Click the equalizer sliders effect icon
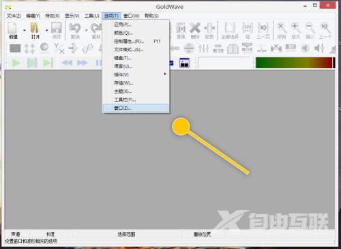Screen dimensions: 341x249 coord(204,48)
